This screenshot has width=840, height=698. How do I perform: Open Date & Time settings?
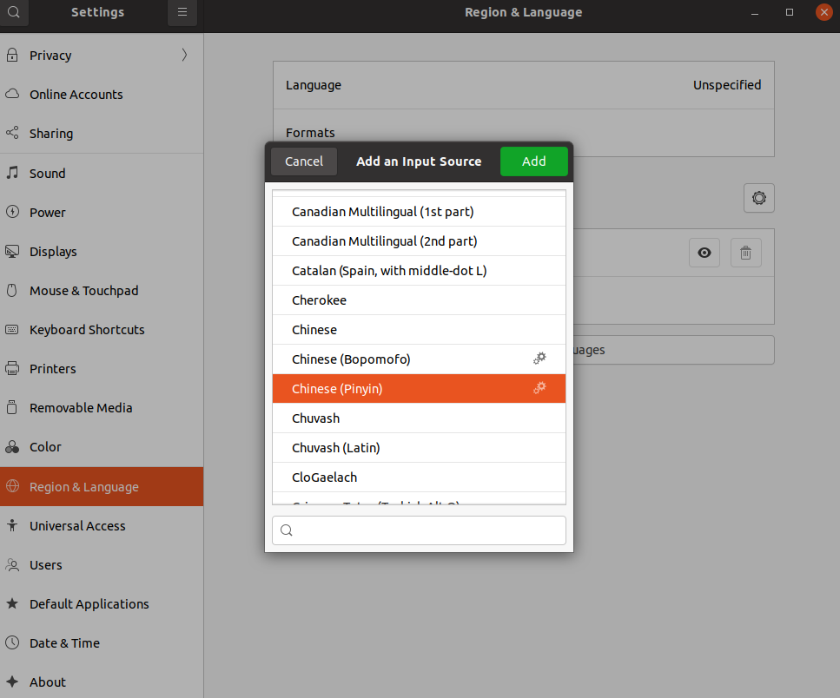102,642
